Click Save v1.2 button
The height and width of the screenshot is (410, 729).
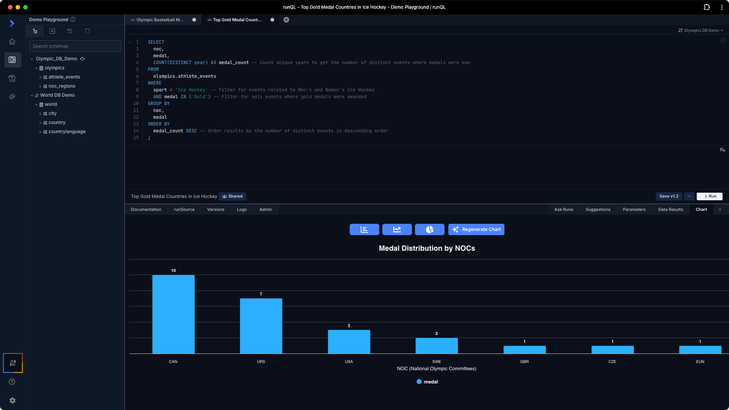click(669, 196)
